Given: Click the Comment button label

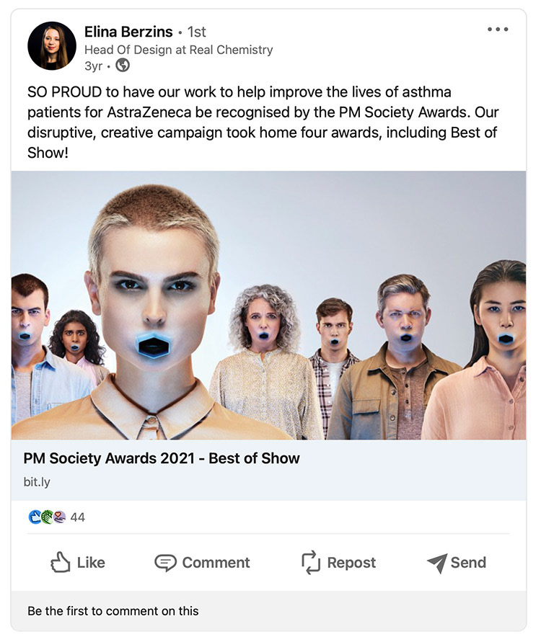Looking at the screenshot, I should point(216,563).
